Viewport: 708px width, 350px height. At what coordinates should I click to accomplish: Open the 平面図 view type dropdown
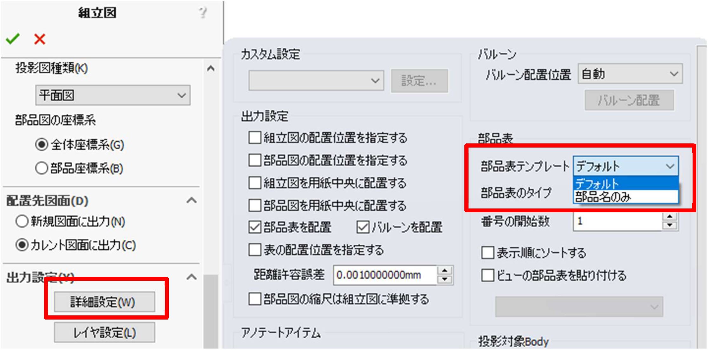[113, 95]
